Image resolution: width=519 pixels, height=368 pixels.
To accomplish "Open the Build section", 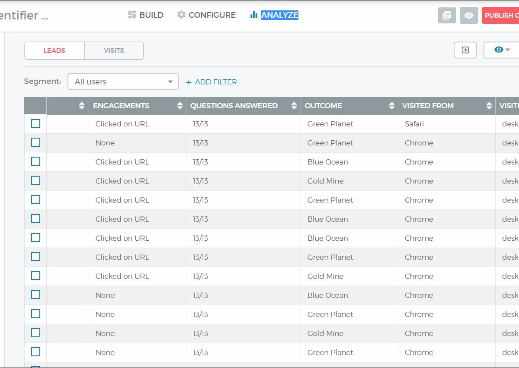I will tap(146, 15).
